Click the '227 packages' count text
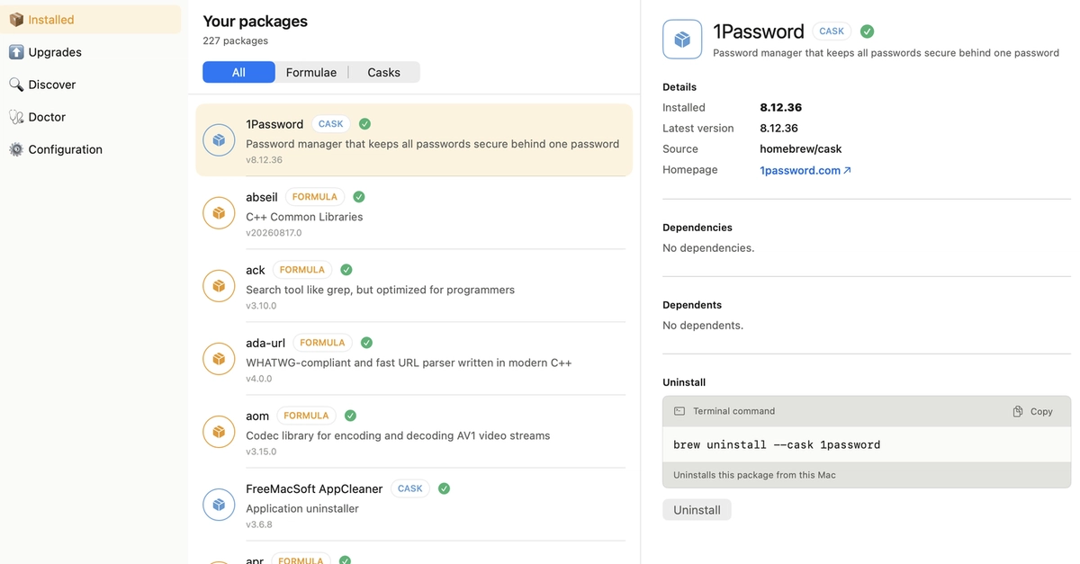Screen dimensions: 1080x564 tap(235, 40)
